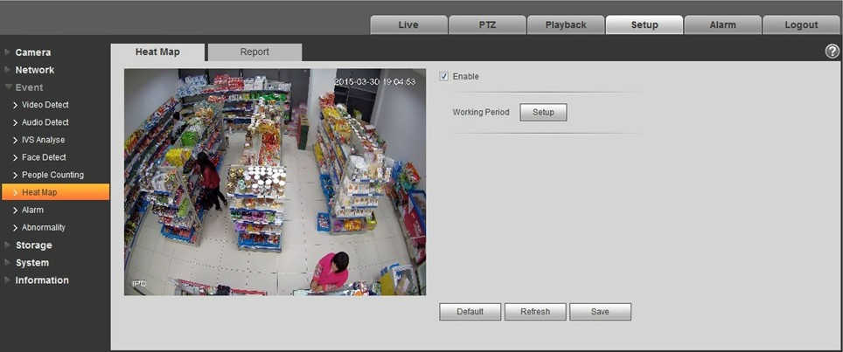Viewport: 843px width, 352px height.
Task: Uncheck the Enable checkbox
Action: coord(444,76)
